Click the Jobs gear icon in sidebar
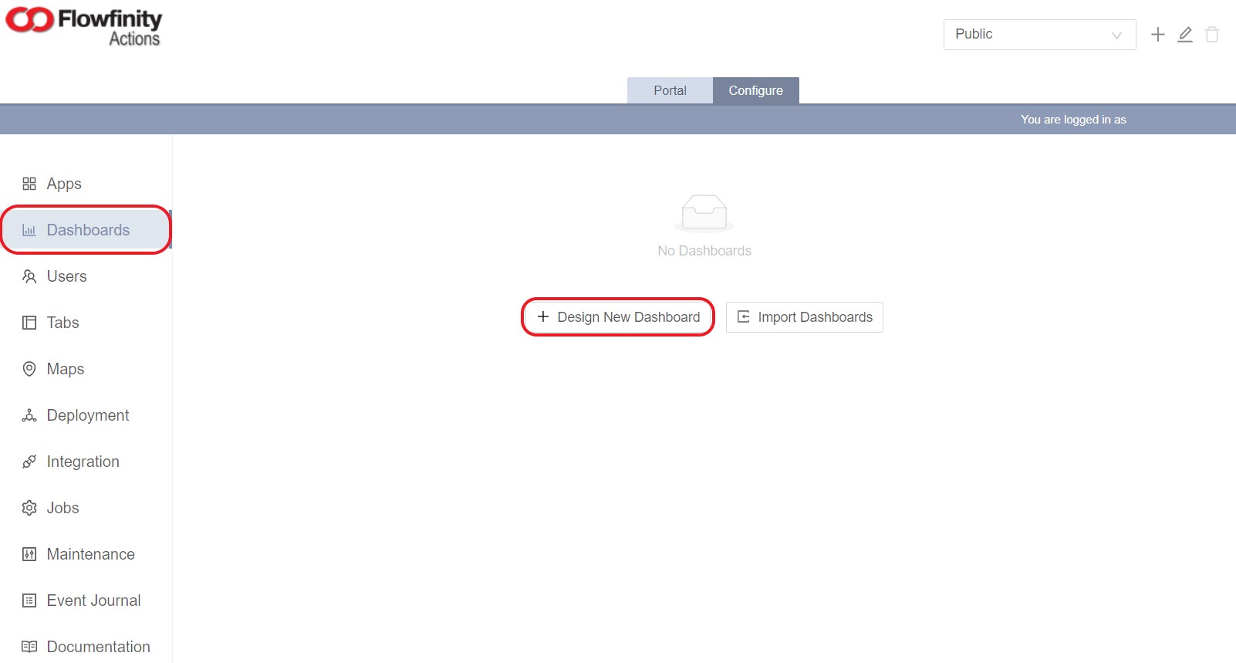1236x663 pixels. [29, 508]
